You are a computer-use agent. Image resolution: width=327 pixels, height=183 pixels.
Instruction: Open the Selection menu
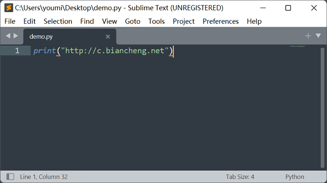pos(58,21)
